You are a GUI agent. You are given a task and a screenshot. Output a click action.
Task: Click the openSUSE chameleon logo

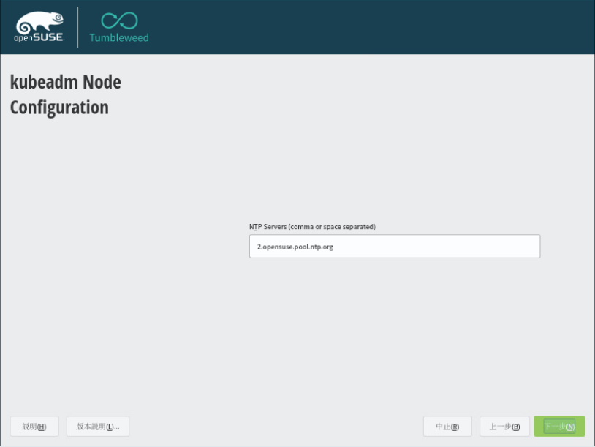tap(39, 26)
